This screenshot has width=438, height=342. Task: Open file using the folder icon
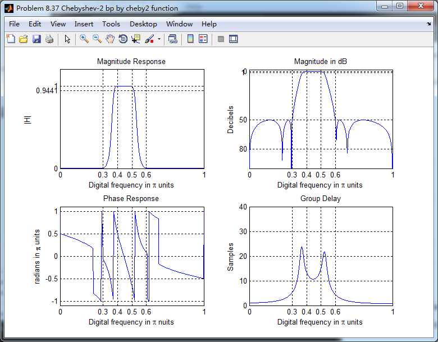click(x=24, y=39)
